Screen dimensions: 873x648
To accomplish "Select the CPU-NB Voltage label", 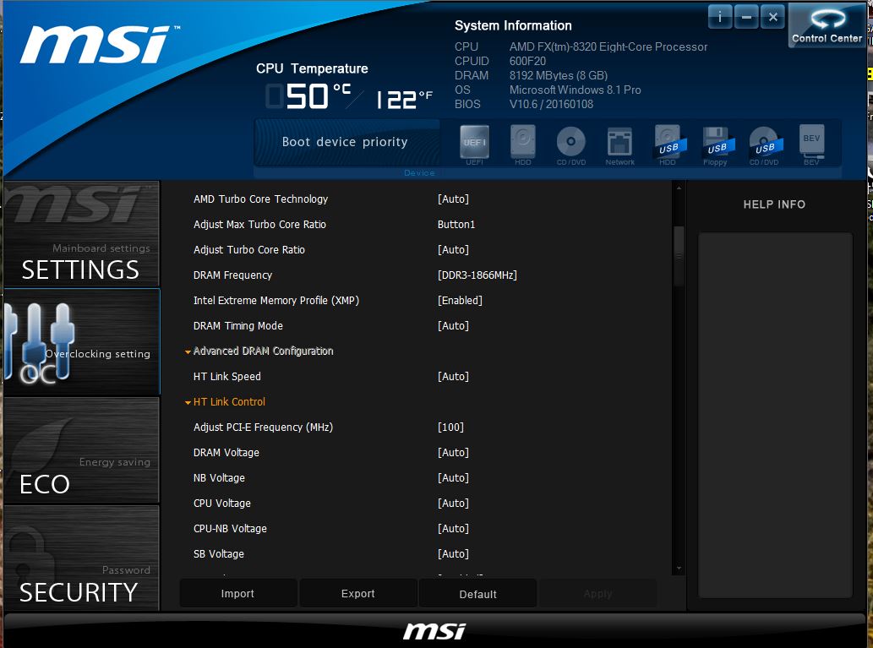I will 230,528.
